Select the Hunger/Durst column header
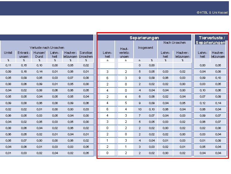Image resolution: width=231 pixels, height=174 pixels. pyautogui.click(x=39, y=54)
